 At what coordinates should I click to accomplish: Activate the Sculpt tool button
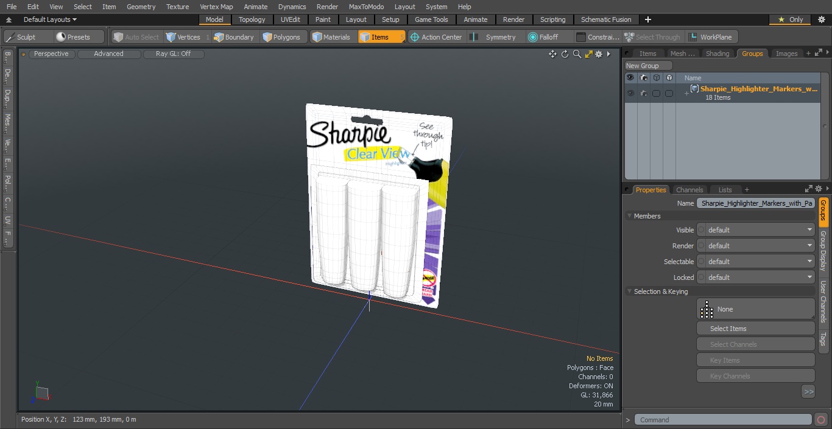coord(27,37)
